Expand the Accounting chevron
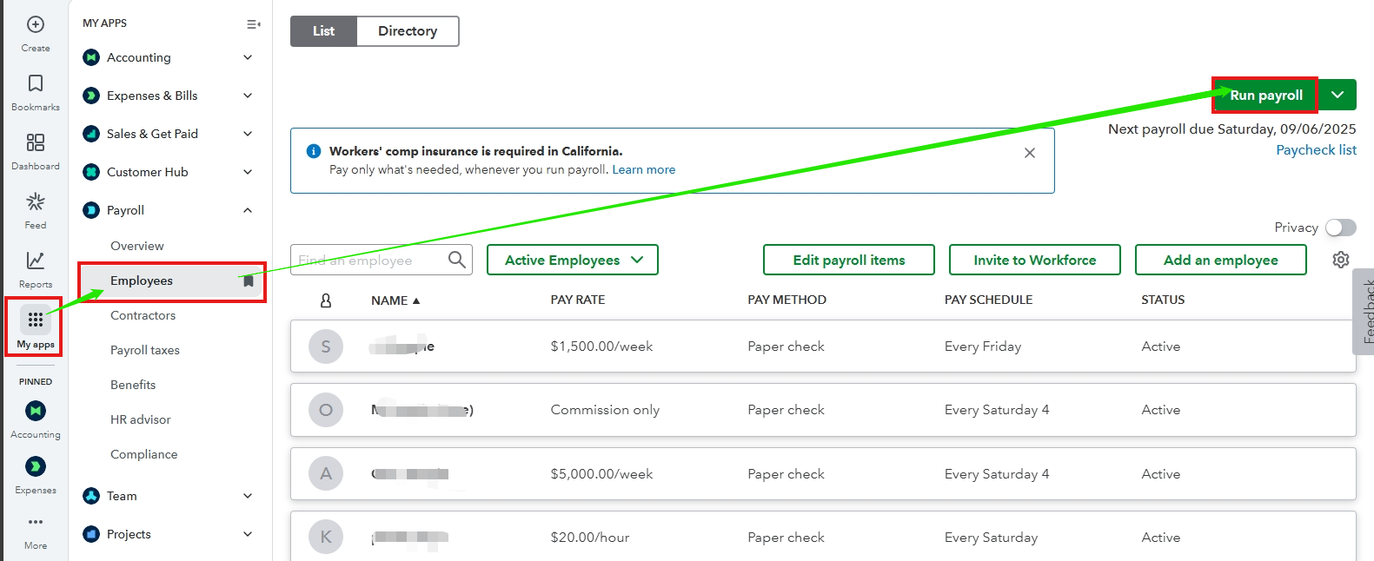Viewport: 1374px width, 561px height. point(248,57)
